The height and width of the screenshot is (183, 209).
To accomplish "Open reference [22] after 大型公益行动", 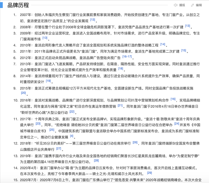I will coord(72,112).
